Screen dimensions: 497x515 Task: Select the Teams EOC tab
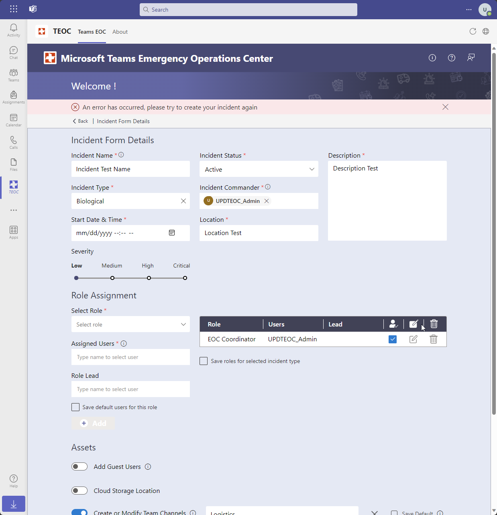[x=92, y=32]
